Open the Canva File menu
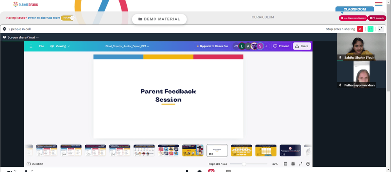 [x=41, y=46]
